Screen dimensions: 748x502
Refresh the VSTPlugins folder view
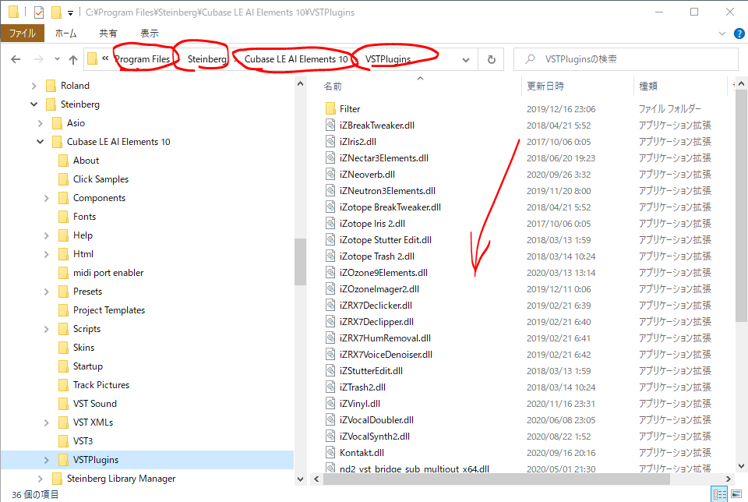[492, 59]
